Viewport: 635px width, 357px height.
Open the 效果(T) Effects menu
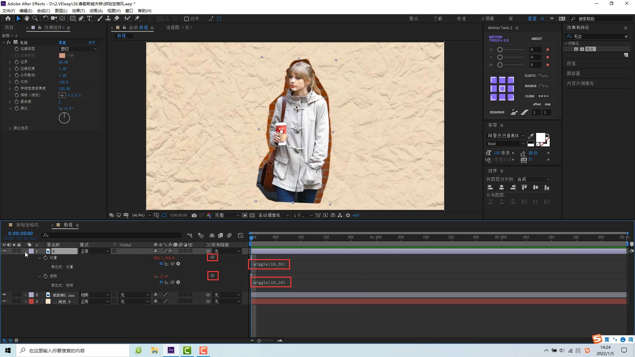pyautogui.click(x=78, y=11)
